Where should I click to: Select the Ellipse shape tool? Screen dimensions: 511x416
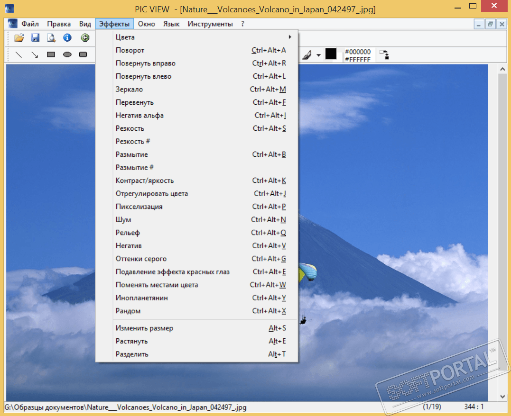click(67, 54)
